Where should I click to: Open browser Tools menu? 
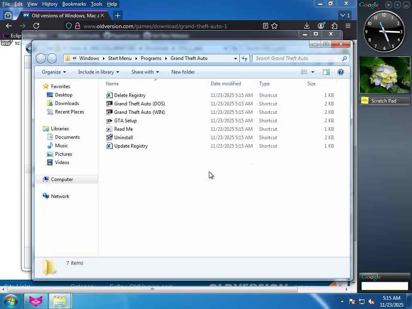click(x=97, y=4)
